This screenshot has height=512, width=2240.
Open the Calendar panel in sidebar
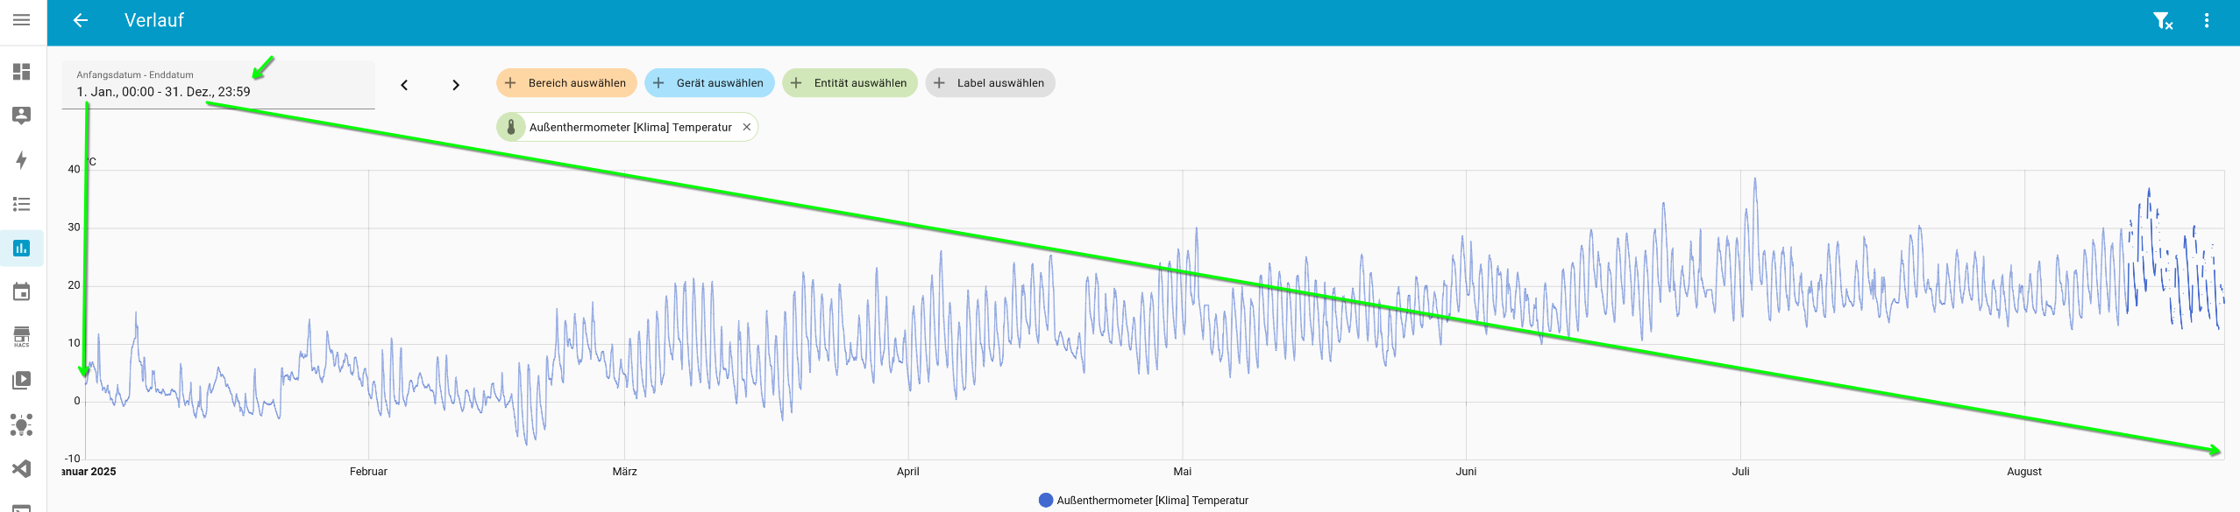pyautogui.click(x=22, y=292)
